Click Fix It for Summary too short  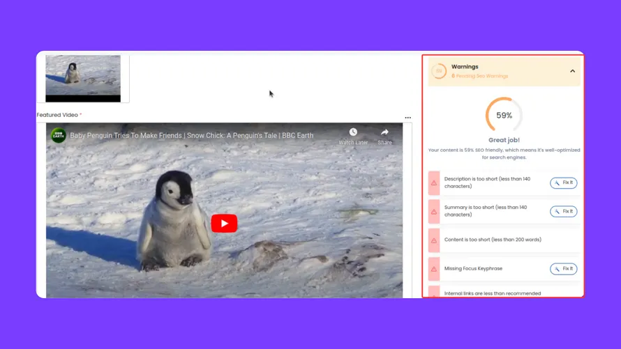point(563,211)
